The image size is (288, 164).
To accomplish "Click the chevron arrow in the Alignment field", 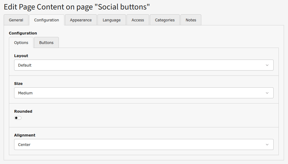I will tap(267, 144).
